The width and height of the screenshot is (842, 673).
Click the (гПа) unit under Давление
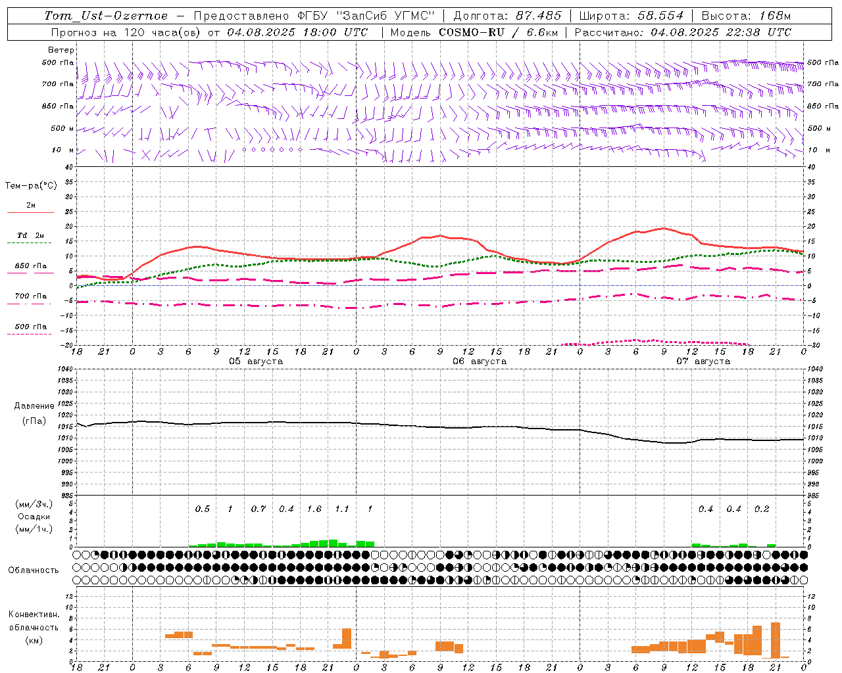point(34,421)
